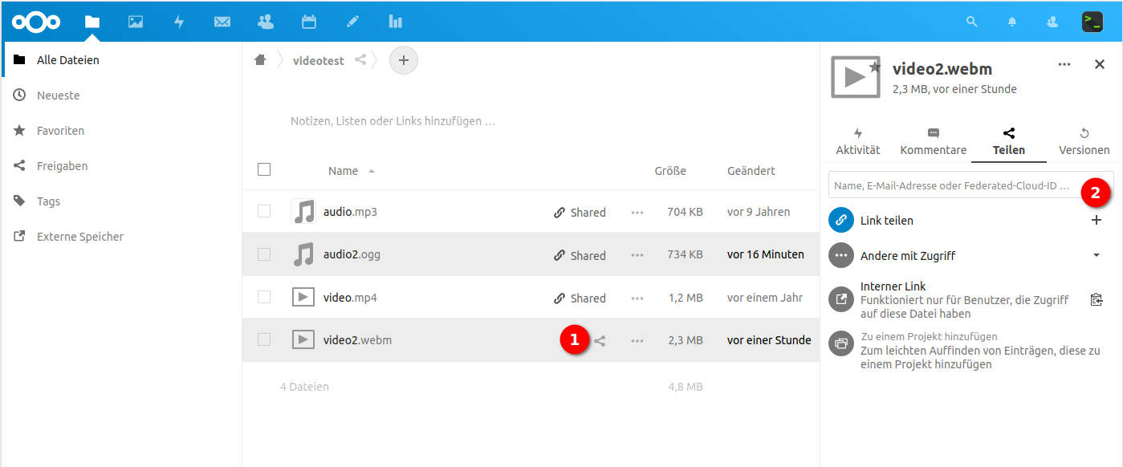Click the search magnifier icon
The image size is (1123, 467).
(972, 22)
